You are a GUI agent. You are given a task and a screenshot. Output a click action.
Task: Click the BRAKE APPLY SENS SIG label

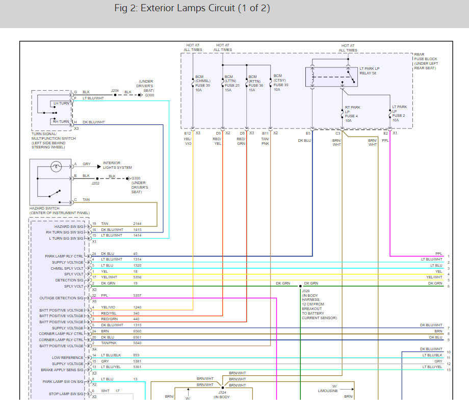(x=62, y=370)
